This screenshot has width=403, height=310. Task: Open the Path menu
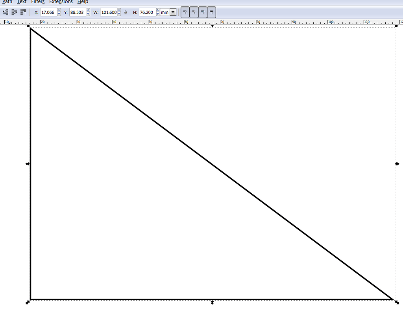7,2
